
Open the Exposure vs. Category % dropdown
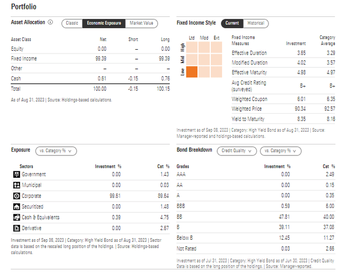tap(56, 151)
